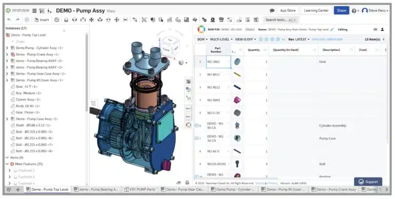Screen dimensions: 395x199
Task: Open the Rev LATEST dropdown
Action: click(299, 39)
